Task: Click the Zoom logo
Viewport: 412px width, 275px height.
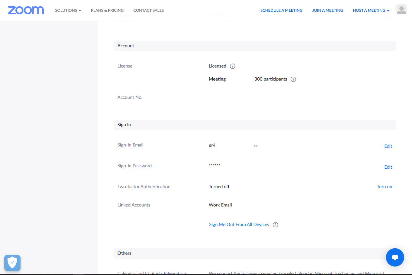Action: pyautogui.click(x=26, y=10)
